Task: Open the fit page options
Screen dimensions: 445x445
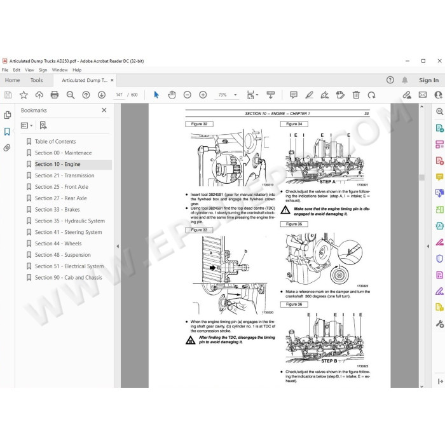Action: coord(252,95)
